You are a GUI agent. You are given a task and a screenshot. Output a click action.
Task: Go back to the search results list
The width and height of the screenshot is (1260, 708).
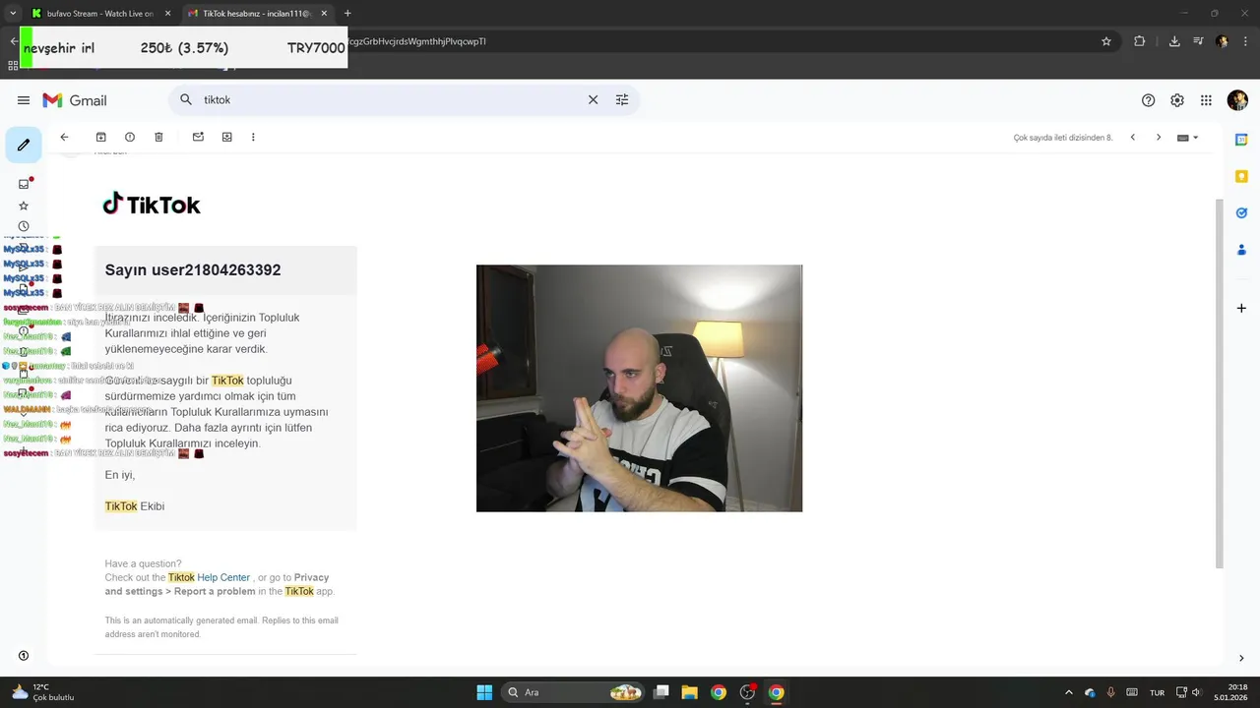(64, 137)
